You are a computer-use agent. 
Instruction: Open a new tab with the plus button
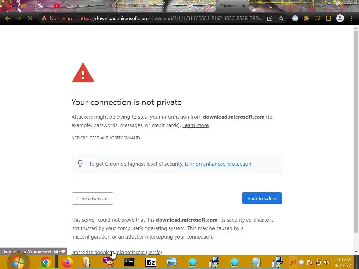(x=289, y=6)
